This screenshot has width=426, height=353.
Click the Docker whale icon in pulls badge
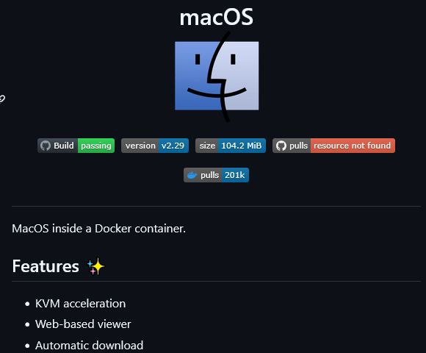pos(192,176)
